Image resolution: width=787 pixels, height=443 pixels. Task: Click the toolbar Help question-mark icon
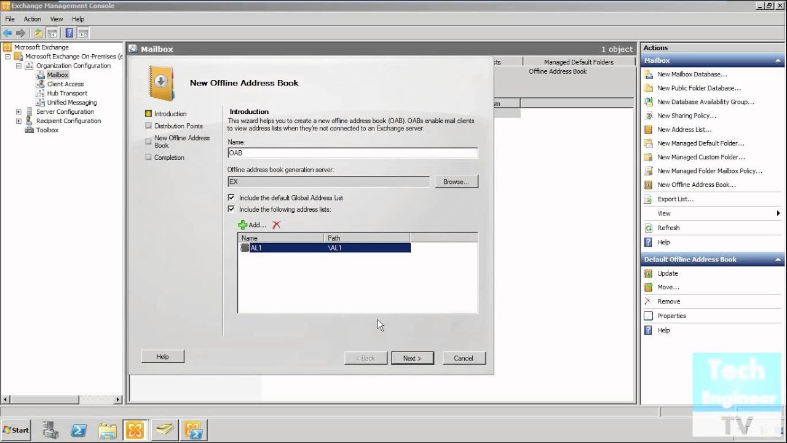pos(69,33)
